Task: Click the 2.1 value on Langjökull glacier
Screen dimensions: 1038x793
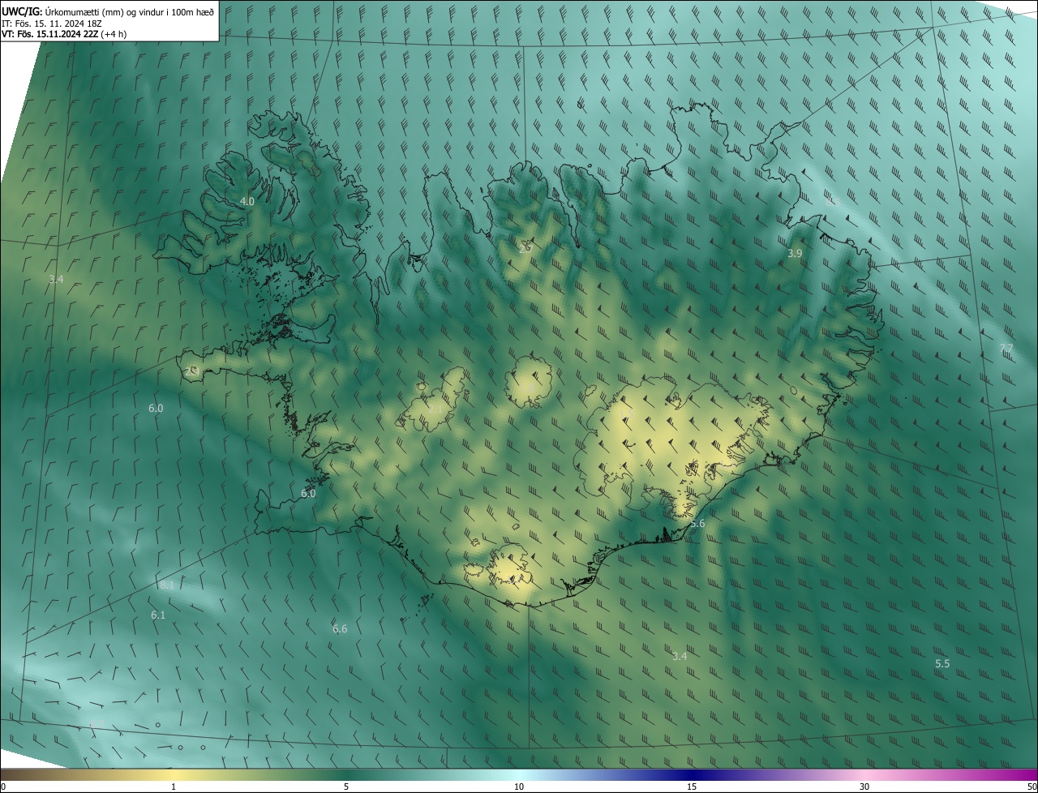Action: 435,409
